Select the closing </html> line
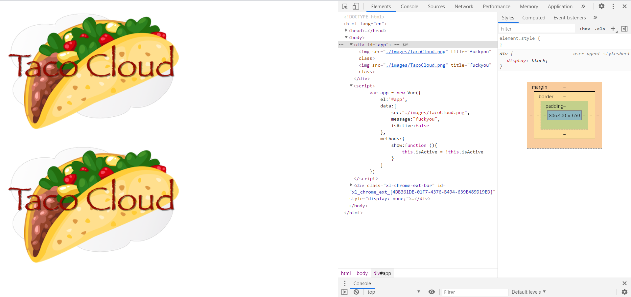Screen dimensions: 631x297 click(353, 213)
